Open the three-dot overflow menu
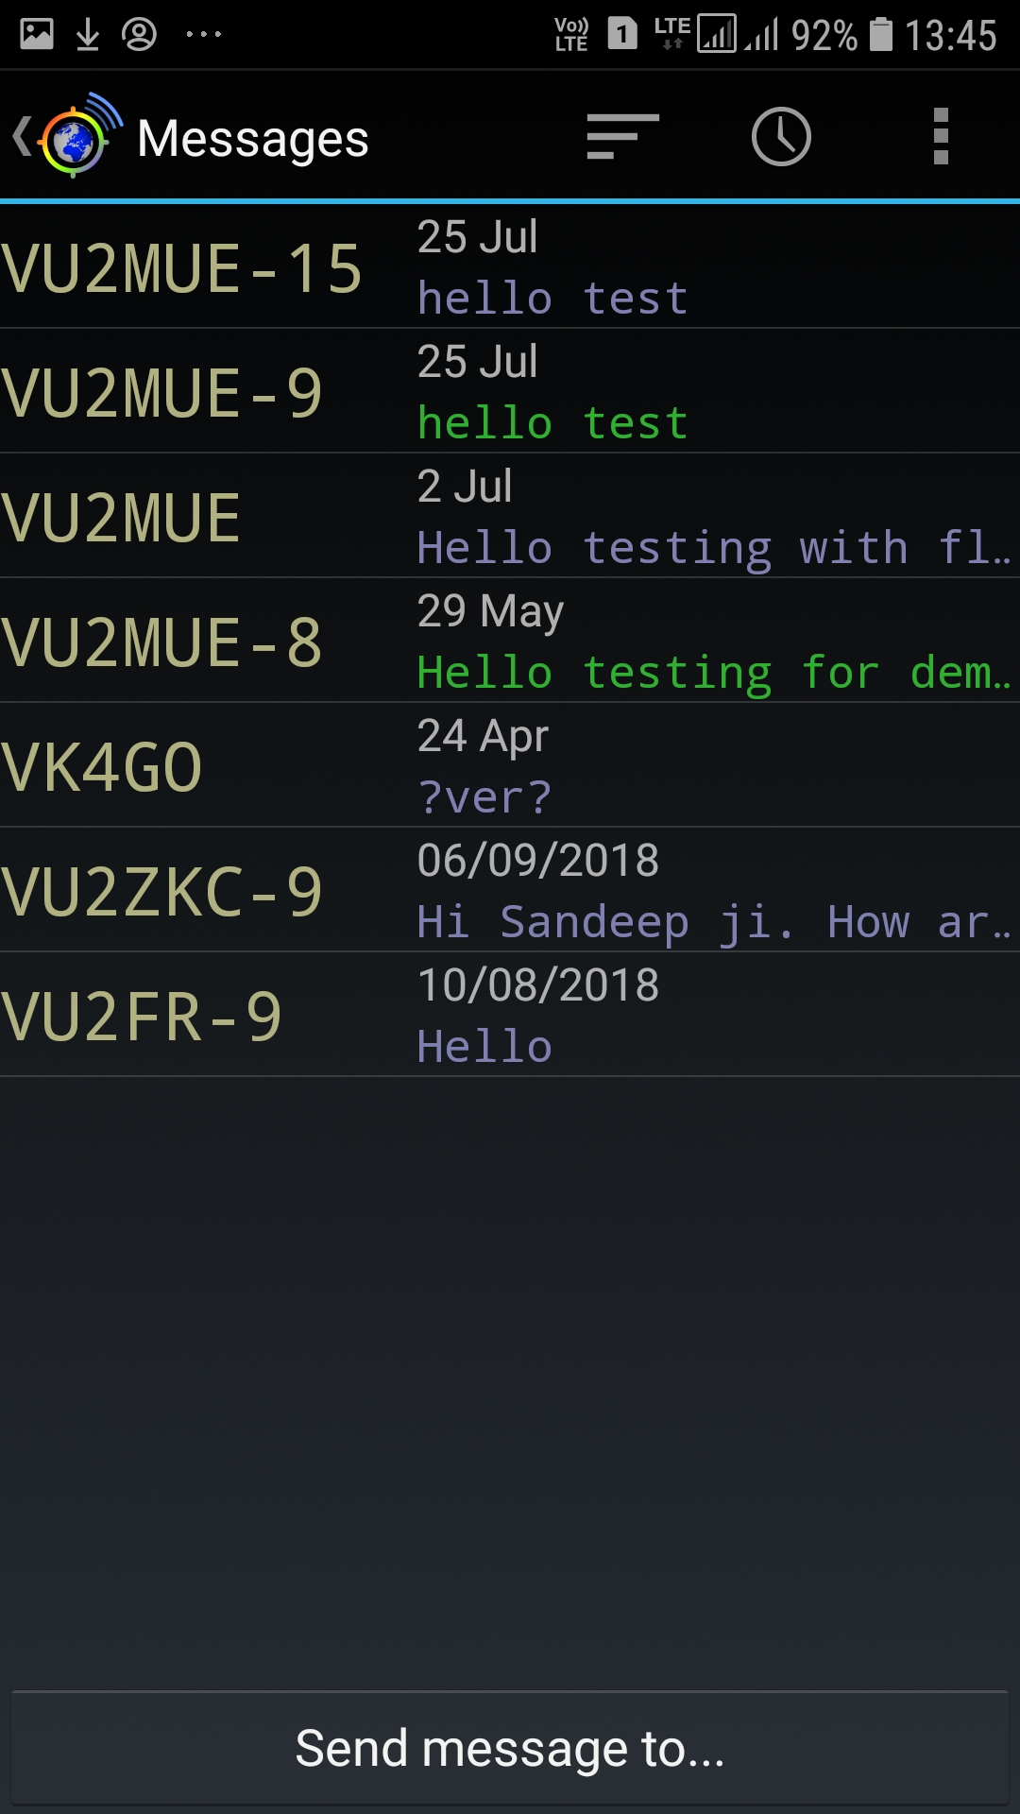 tap(940, 137)
